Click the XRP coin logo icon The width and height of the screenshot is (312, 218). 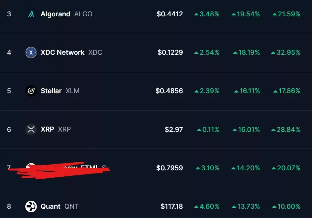[x=31, y=129]
